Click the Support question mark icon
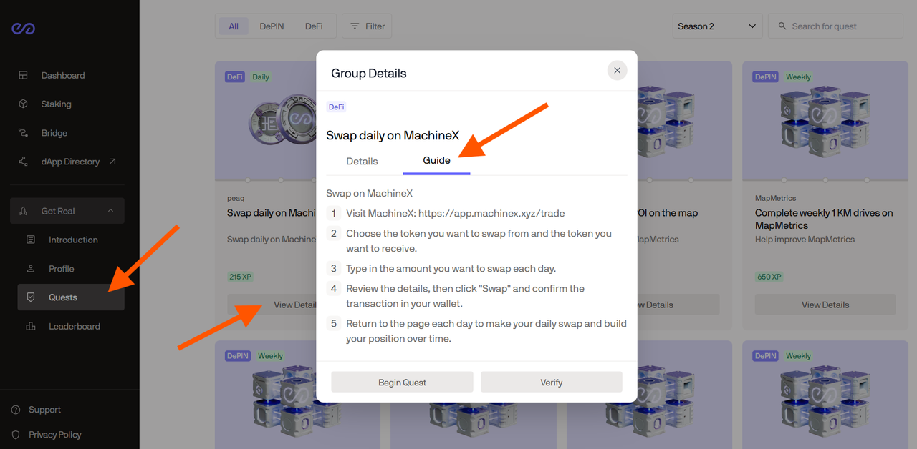 tap(16, 410)
